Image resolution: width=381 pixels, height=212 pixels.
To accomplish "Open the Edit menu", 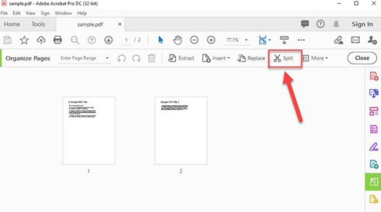I will click(x=16, y=13).
